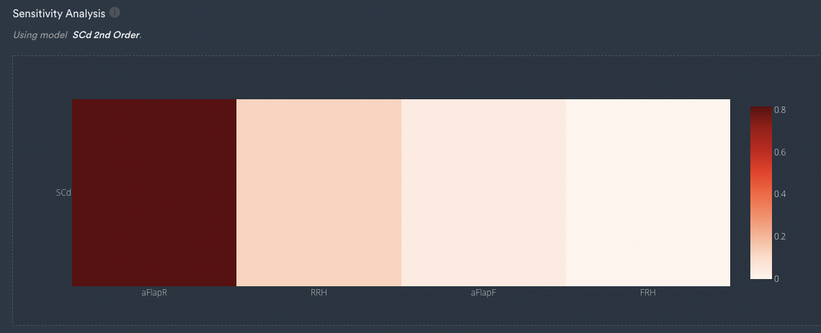Screen dimensions: 821x333
Task: Click the 'Using model' caption text
Action: point(40,35)
